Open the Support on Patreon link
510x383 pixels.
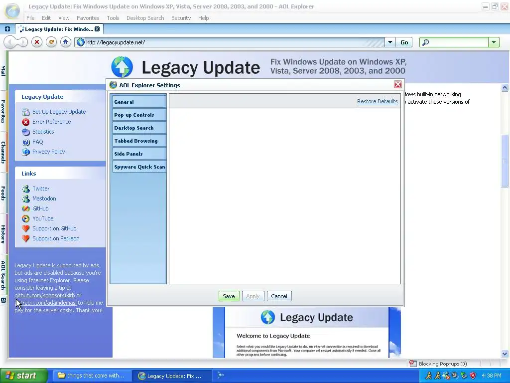pyautogui.click(x=56, y=238)
